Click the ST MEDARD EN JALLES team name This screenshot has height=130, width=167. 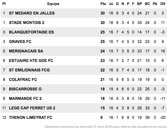(x=32, y=13)
